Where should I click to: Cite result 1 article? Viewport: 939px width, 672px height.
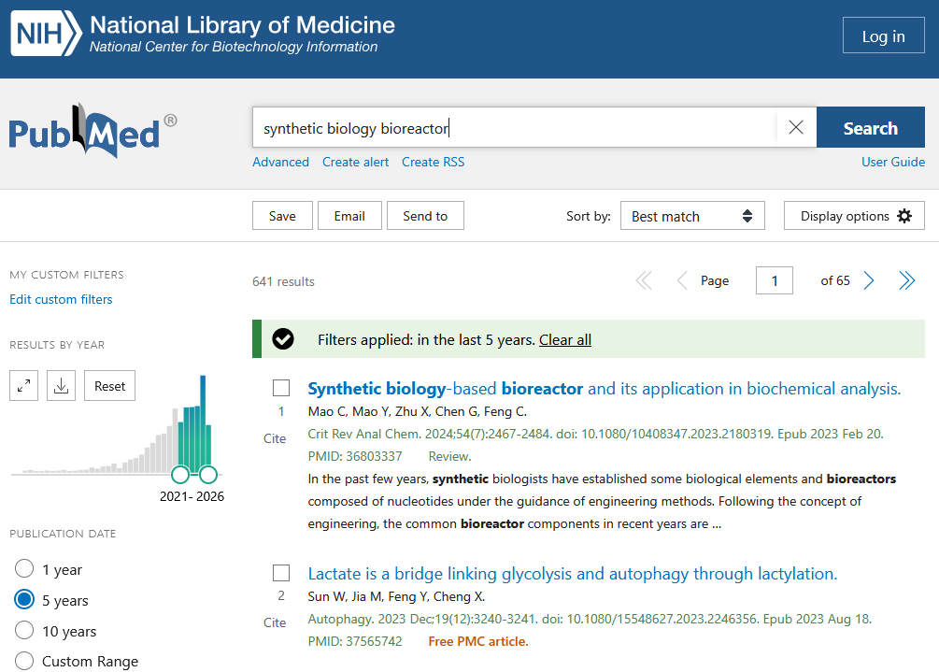point(275,438)
